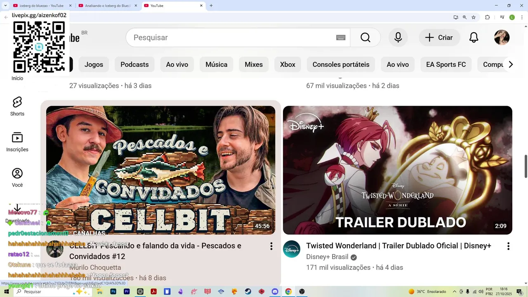Filter by the Xbox chip

tap(288, 64)
